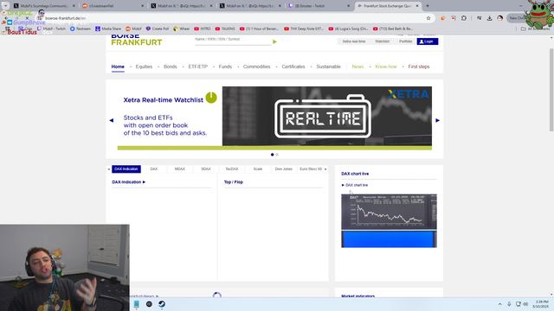Select the second carousel dot
554x311 pixels.
tap(277, 155)
